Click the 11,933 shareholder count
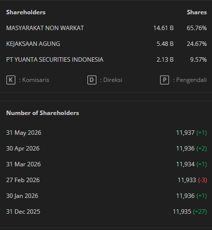 coord(187,180)
